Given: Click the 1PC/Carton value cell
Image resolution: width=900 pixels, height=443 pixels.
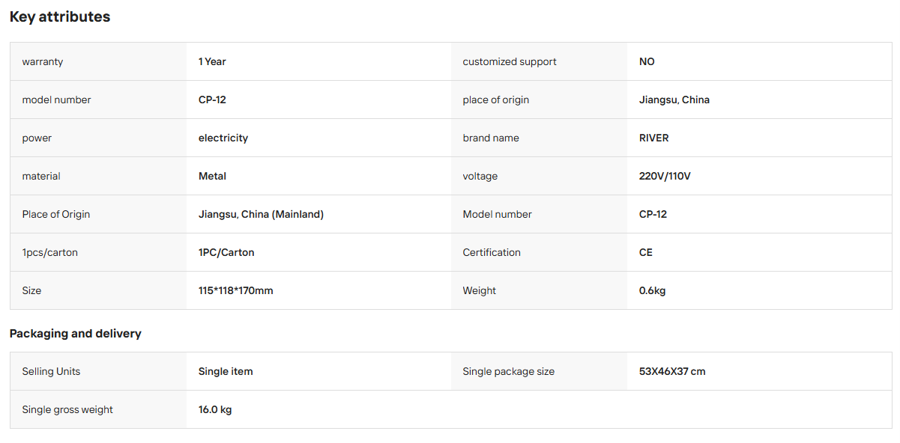Looking at the screenshot, I should coord(318,252).
